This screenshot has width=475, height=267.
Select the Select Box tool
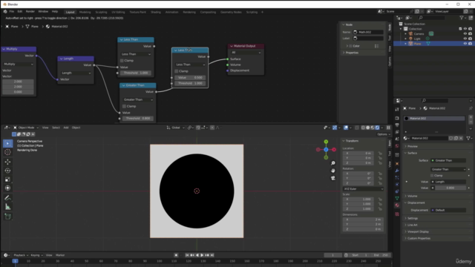8,143
